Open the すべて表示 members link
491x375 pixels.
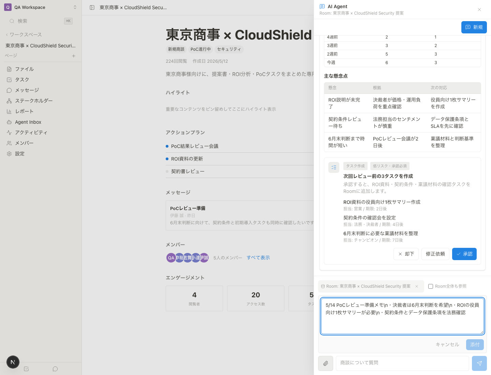tap(258, 258)
